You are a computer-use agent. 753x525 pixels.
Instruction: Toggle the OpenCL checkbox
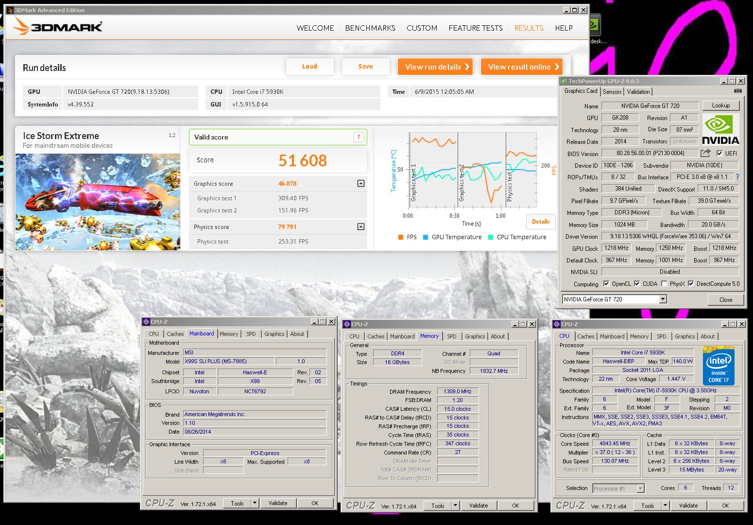tap(606, 284)
